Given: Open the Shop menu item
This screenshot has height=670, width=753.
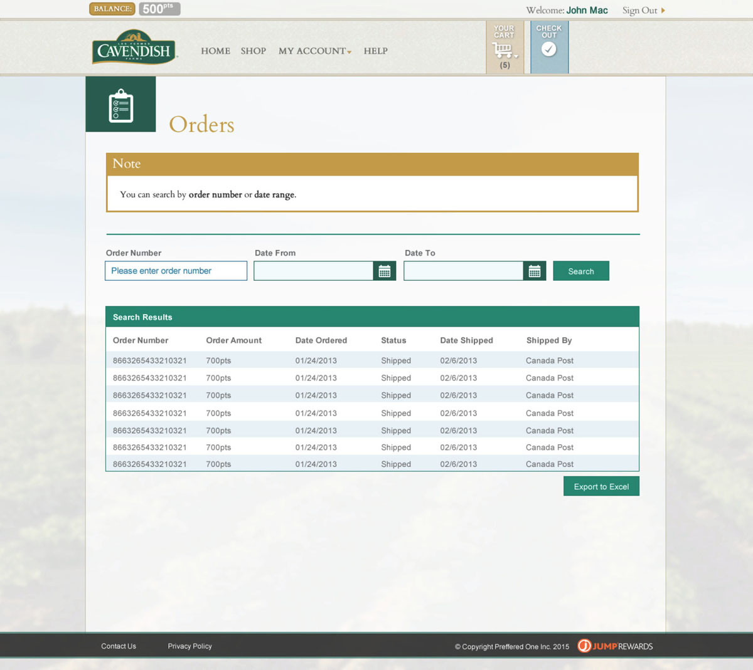Looking at the screenshot, I should 253,51.
